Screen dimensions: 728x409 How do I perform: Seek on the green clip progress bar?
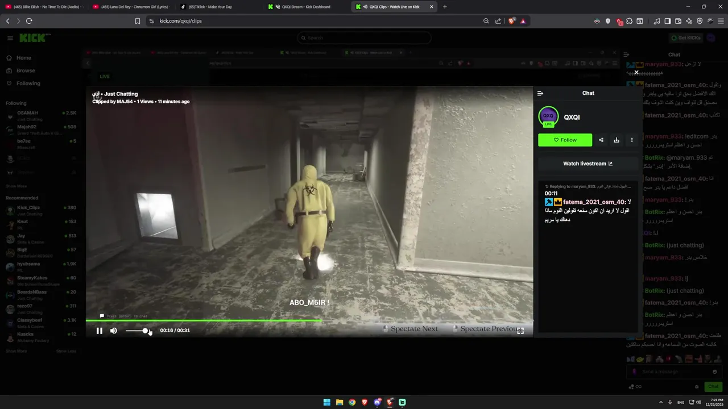[309, 321]
